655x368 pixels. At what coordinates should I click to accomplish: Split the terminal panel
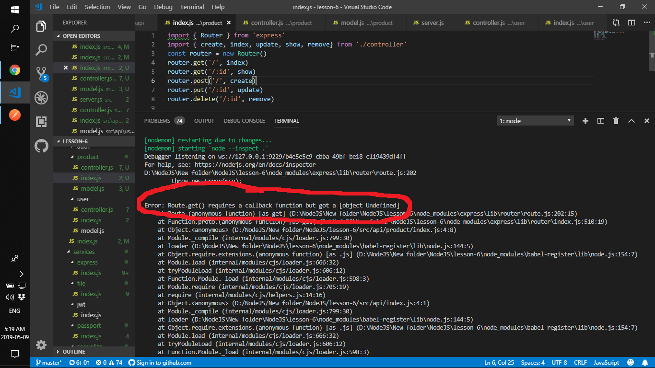click(601, 121)
